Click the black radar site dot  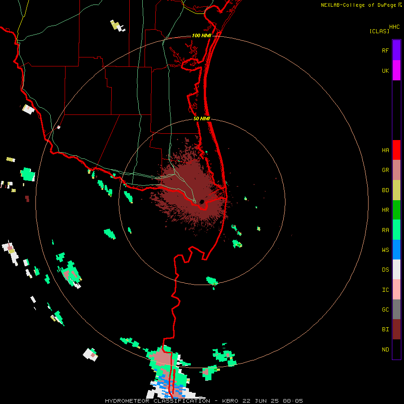(202, 202)
